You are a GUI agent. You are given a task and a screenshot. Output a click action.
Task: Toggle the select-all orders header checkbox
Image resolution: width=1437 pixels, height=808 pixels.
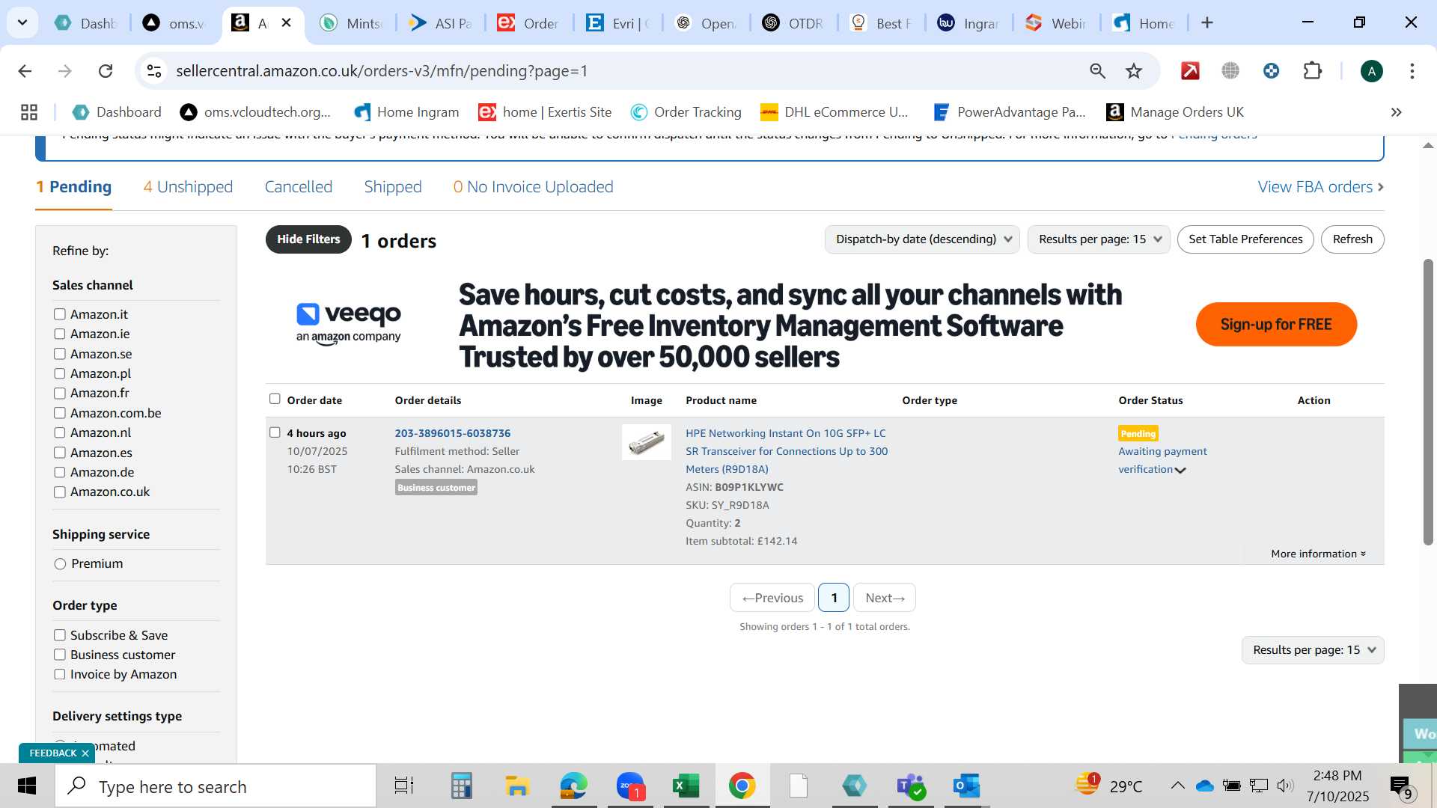275,399
